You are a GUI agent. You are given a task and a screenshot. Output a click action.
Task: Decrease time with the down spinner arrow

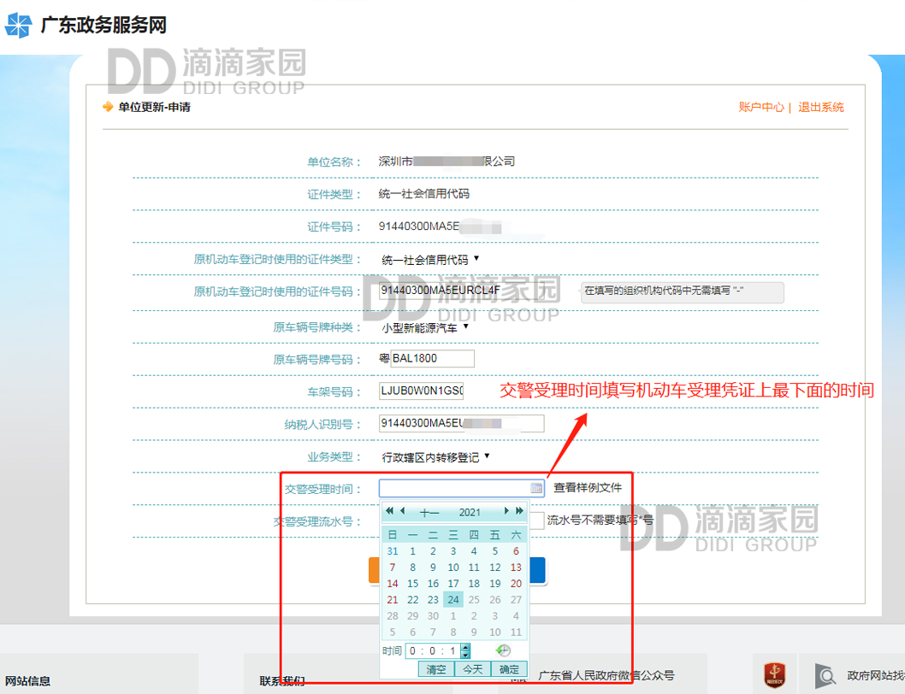point(466,654)
